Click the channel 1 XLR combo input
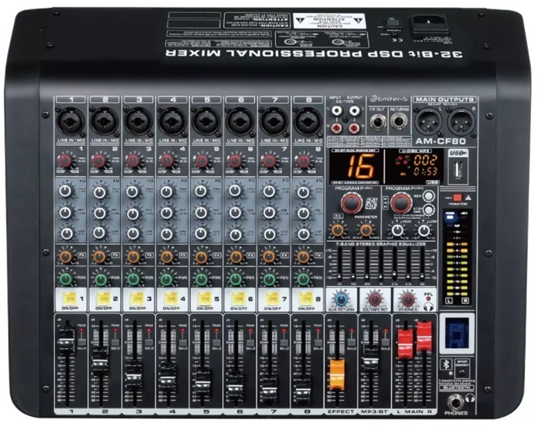 (x=70, y=121)
